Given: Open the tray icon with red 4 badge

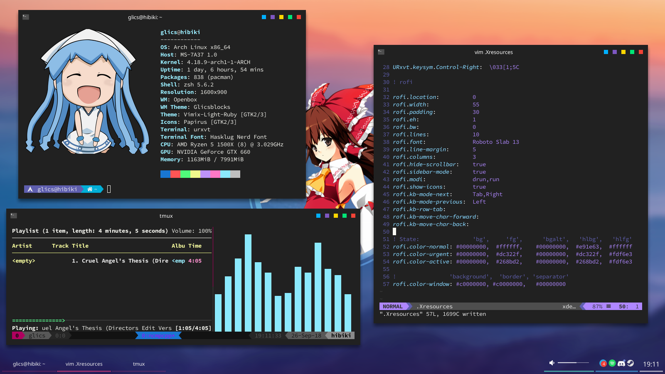Looking at the screenshot, I should pyautogui.click(x=603, y=363).
